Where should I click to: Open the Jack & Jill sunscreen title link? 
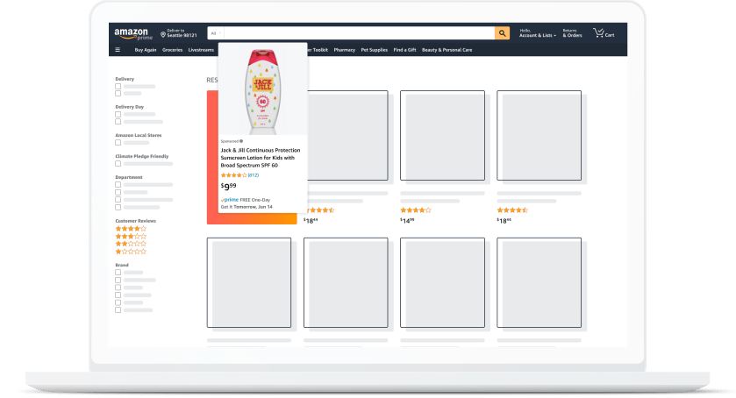tap(261, 158)
